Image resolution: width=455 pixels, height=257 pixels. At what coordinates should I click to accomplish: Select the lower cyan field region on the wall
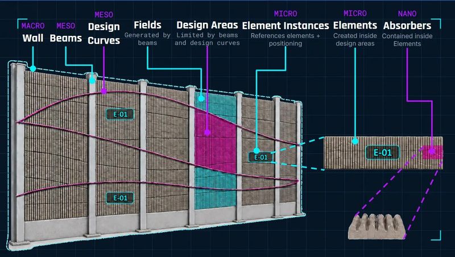point(215,189)
